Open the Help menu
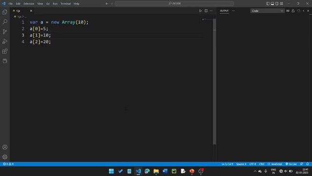This screenshot has height=176, width=312. point(77,3)
